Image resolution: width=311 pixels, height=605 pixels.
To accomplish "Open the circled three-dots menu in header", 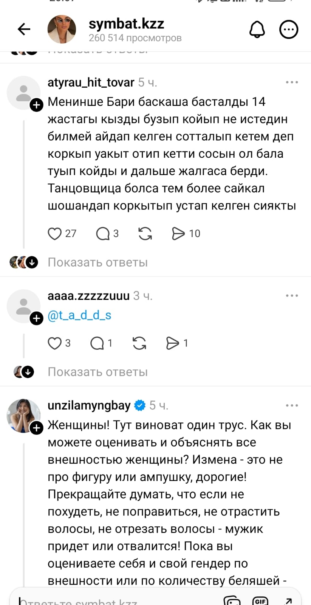I will tap(289, 29).
